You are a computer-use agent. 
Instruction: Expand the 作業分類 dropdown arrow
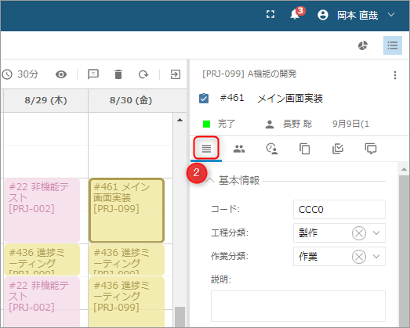click(x=376, y=257)
